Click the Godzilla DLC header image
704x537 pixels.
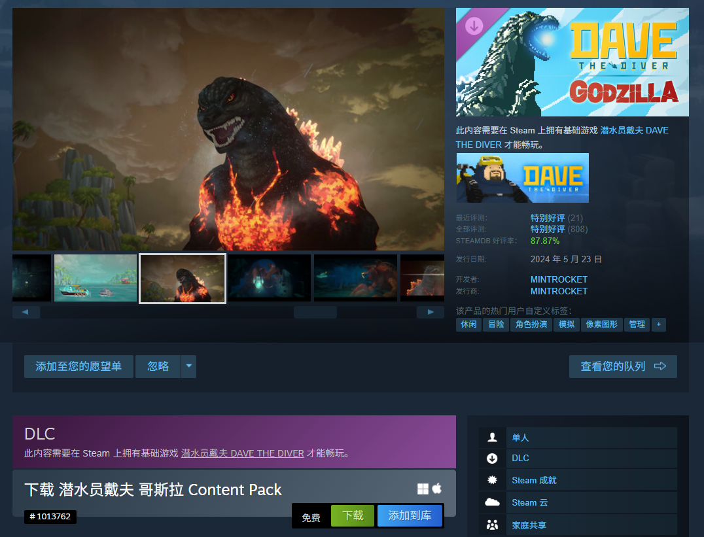pyautogui.click(x=572, y=62)
